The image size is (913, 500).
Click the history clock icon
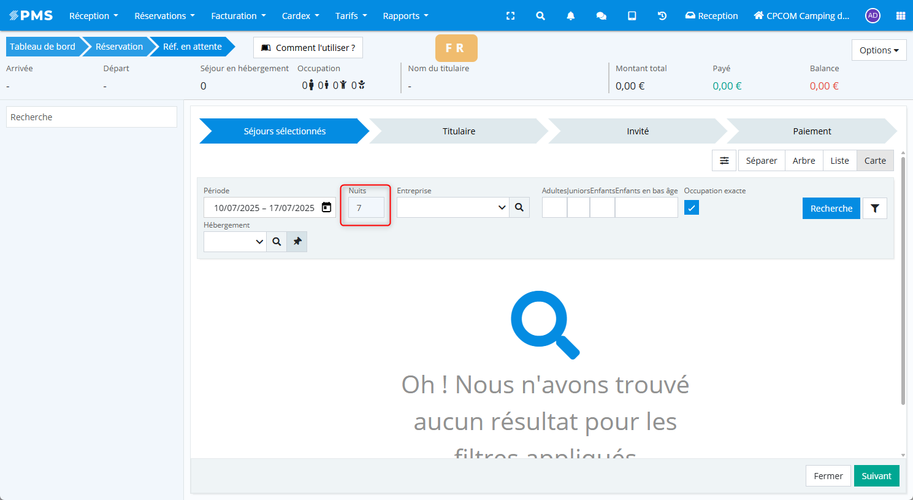click(662, 16)
